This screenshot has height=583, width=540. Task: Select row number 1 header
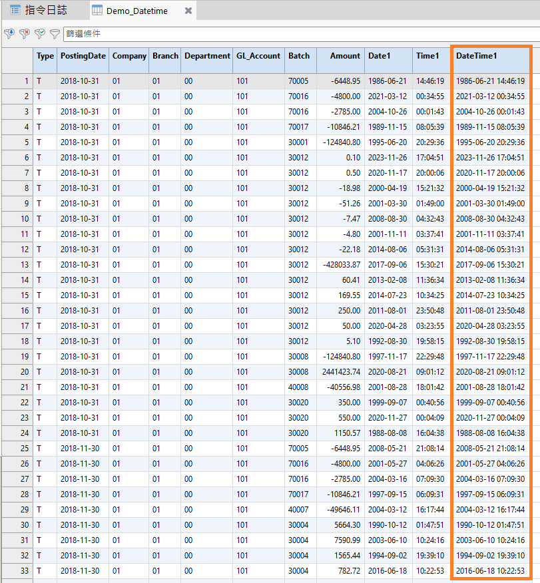click(17, 81)
